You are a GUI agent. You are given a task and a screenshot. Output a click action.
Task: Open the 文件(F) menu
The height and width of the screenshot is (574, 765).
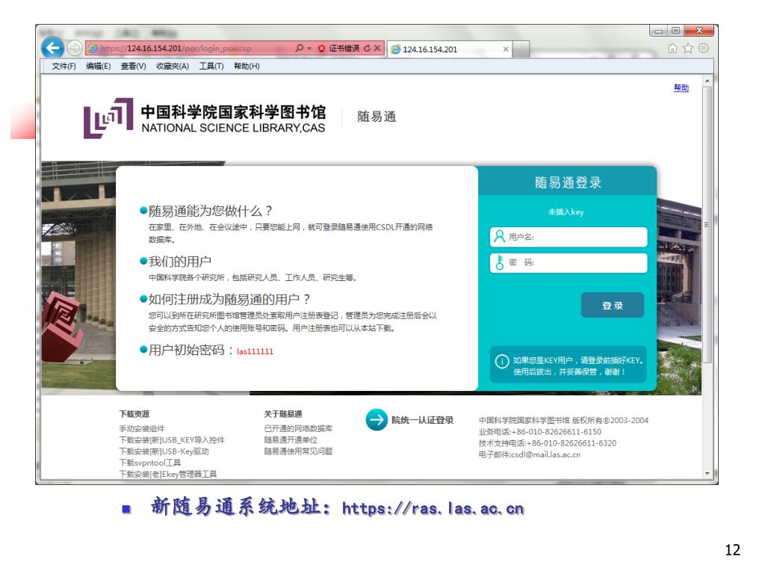64,67
